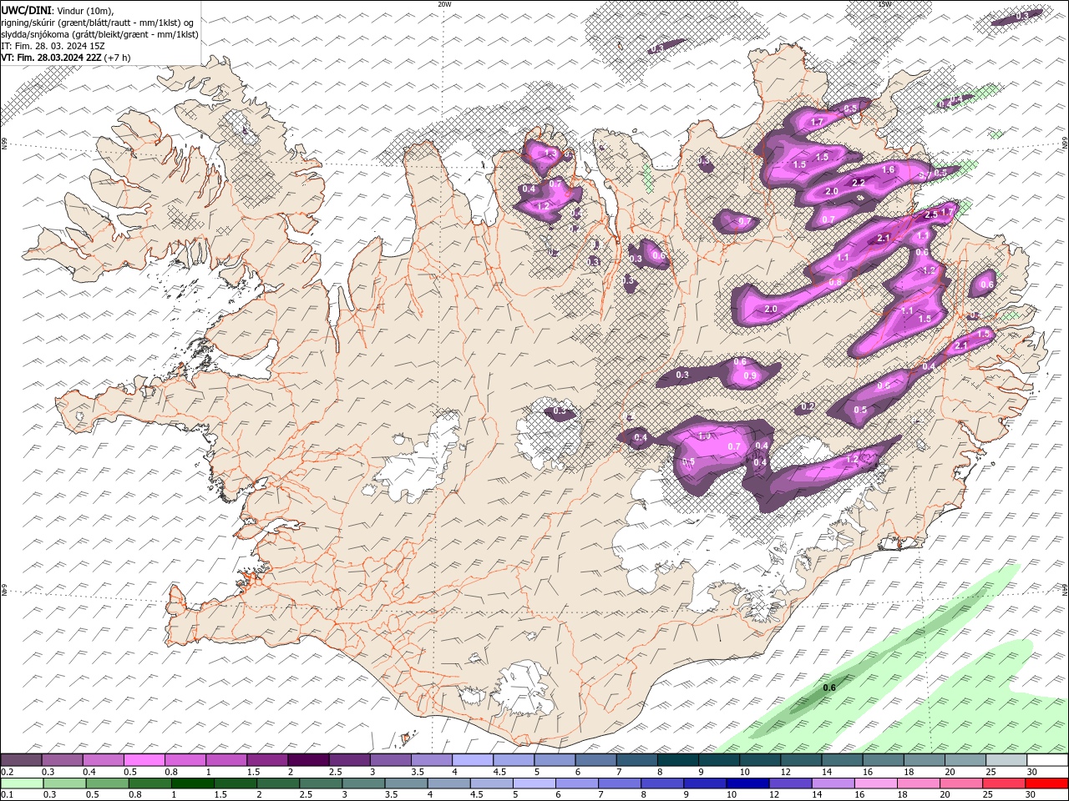The image size is (1069, 801).
Task: Click the UWC/DINI title text
Action: point(26,9)
